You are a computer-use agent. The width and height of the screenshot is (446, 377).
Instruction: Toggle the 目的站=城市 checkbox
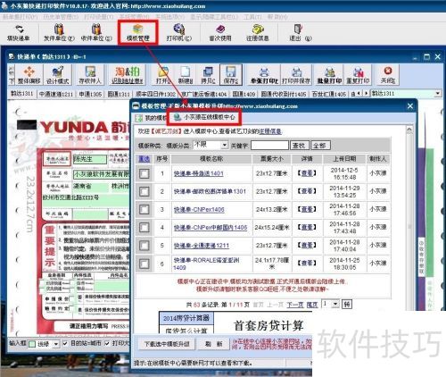click(x=65, y=343)
